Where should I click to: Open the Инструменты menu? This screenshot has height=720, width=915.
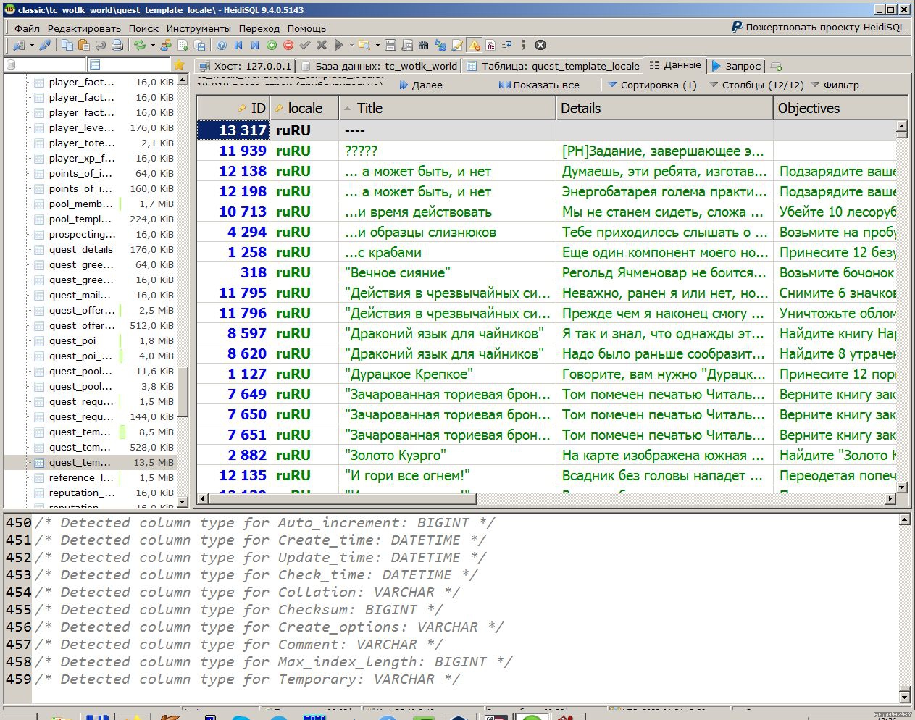199,28
